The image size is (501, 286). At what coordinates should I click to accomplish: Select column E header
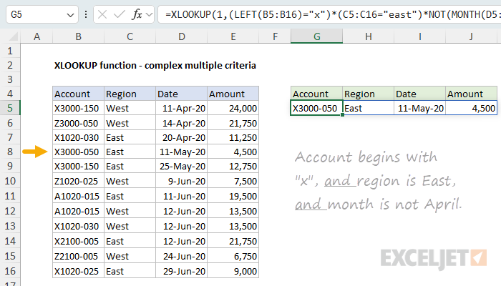[x=233, y=36]
